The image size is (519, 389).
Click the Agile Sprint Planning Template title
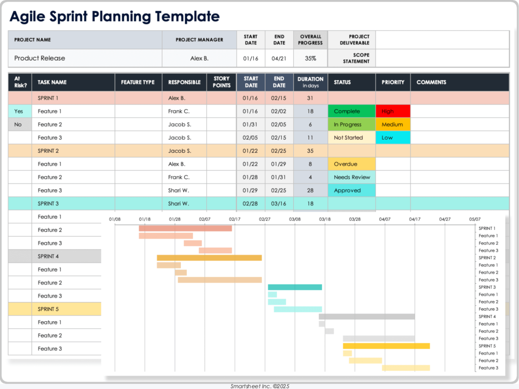115,17
